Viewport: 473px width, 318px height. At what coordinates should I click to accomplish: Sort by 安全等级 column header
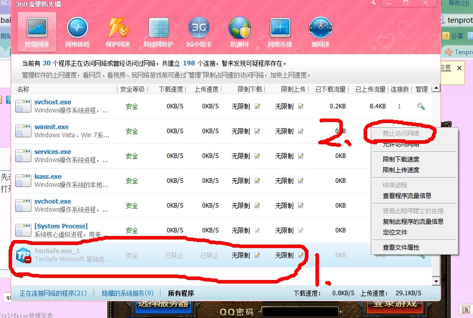132,89
